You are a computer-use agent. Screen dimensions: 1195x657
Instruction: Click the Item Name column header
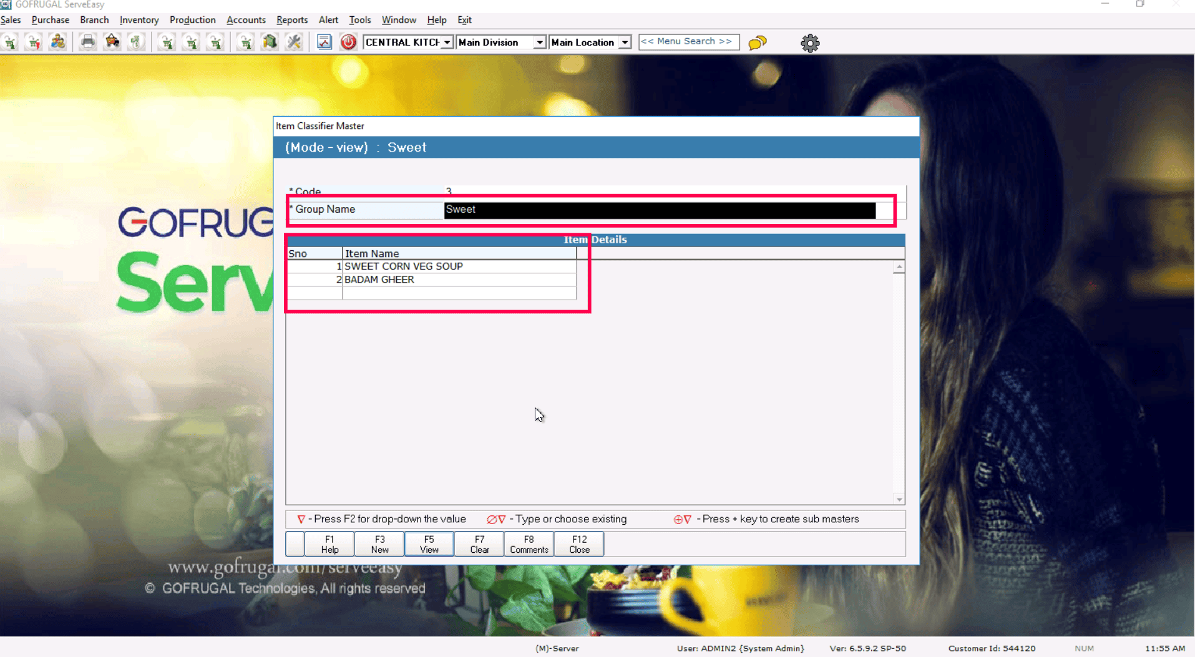(459, 253)
